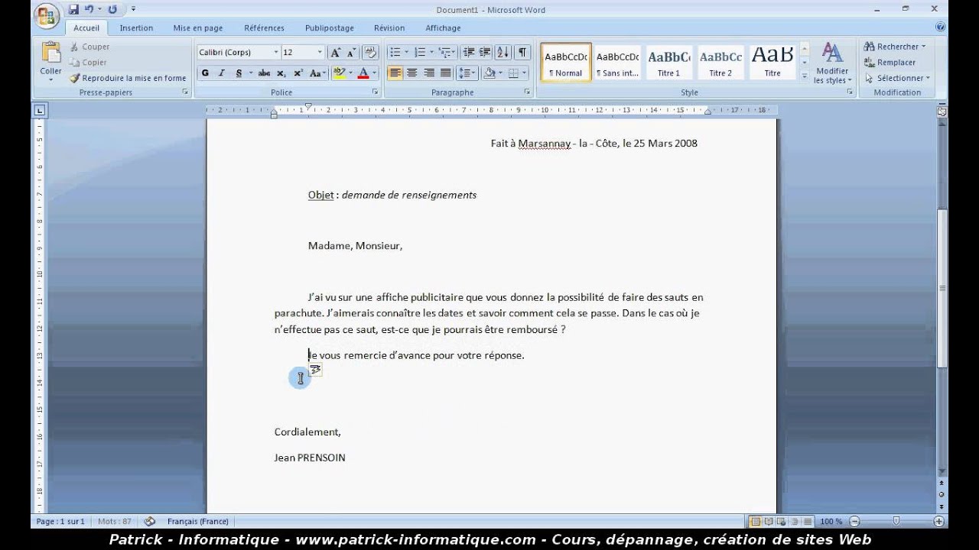Align text left

pyautogui.click(x=395, y=73)
